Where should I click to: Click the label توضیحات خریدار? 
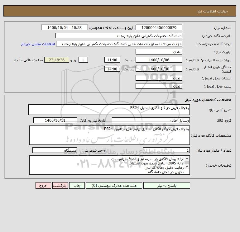[x=218, y=165]
